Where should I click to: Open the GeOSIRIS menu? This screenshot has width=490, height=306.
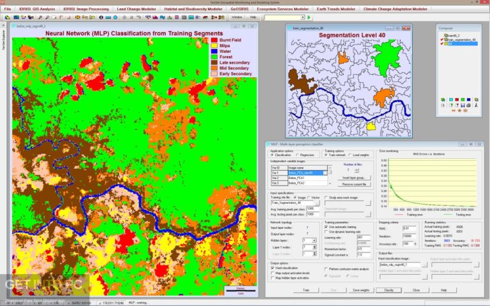click(239, 9)
